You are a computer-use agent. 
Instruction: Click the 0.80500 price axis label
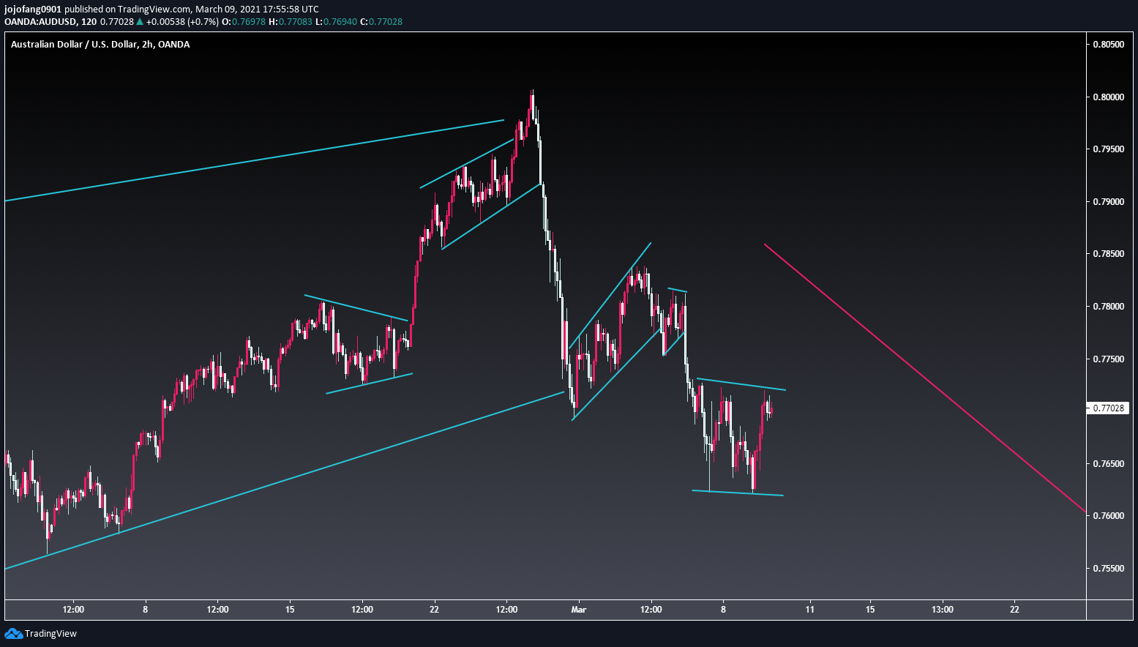[1108, 45]
